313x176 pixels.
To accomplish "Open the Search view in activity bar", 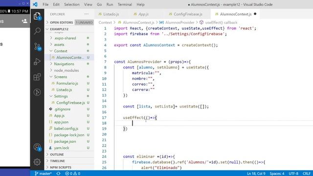I will click(37, 31).
